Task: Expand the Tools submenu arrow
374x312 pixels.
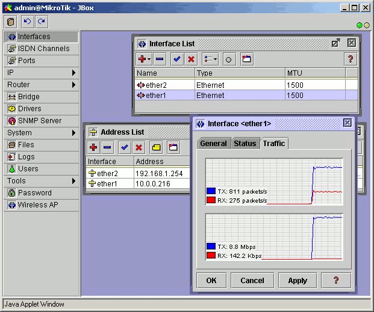Action: [73, 181]
